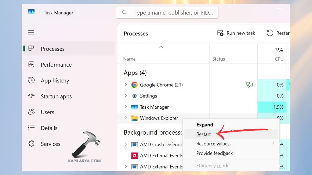This screenshot has width=312, height=175.
Task: Select the Startup apps icon
Action: click(x=31, y=96)
